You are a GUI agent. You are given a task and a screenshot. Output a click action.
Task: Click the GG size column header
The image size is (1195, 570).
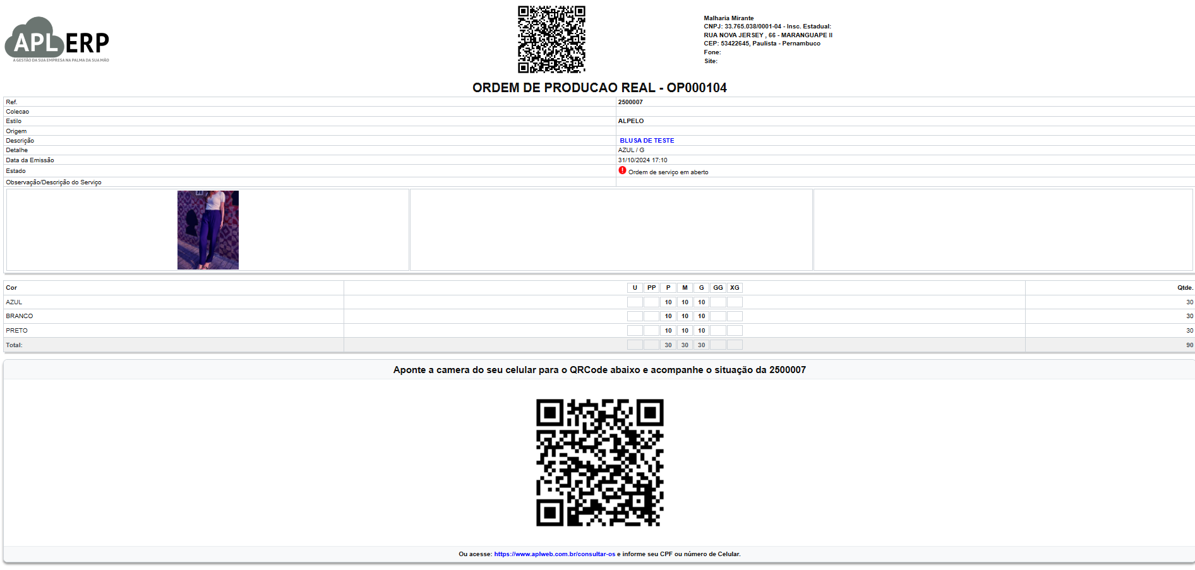[x=718, y=288]
